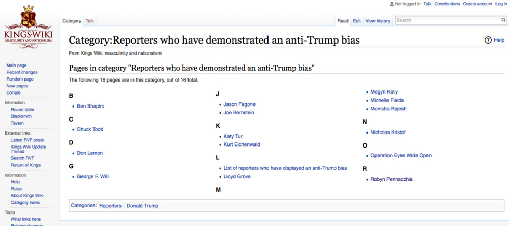This screenshot has width=509, height=226.
Task: Open the Contributions link
Action: pos(447,4)
